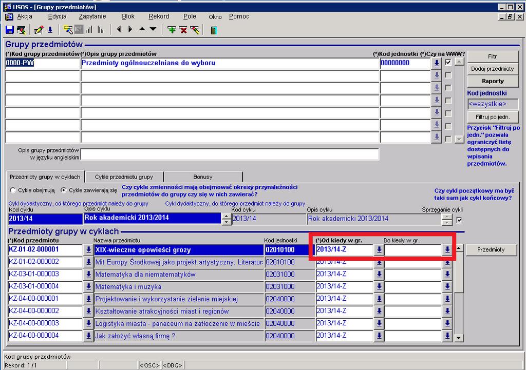This screenshot has height=370, width=526.
Task: Open the Pole menu
Action: (190, 16)
